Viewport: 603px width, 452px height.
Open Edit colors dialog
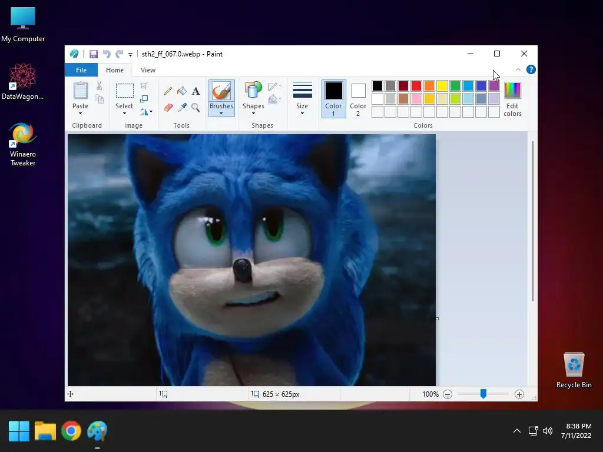point(513,99)
